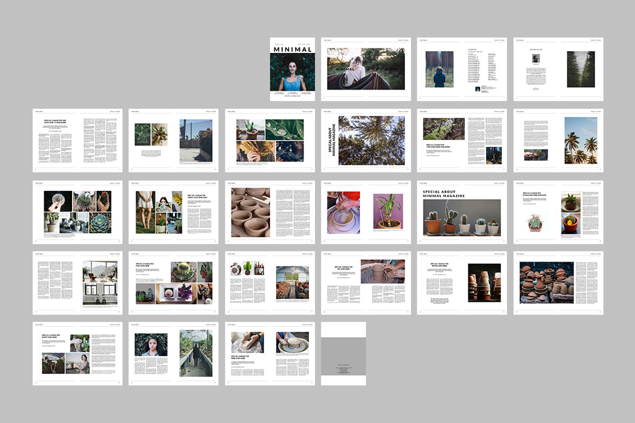
Task: Open the spread with plant pair and street photo
Action: pos(174,140)
